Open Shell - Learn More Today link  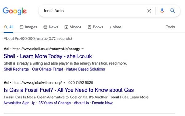click(x=48, y=56)
